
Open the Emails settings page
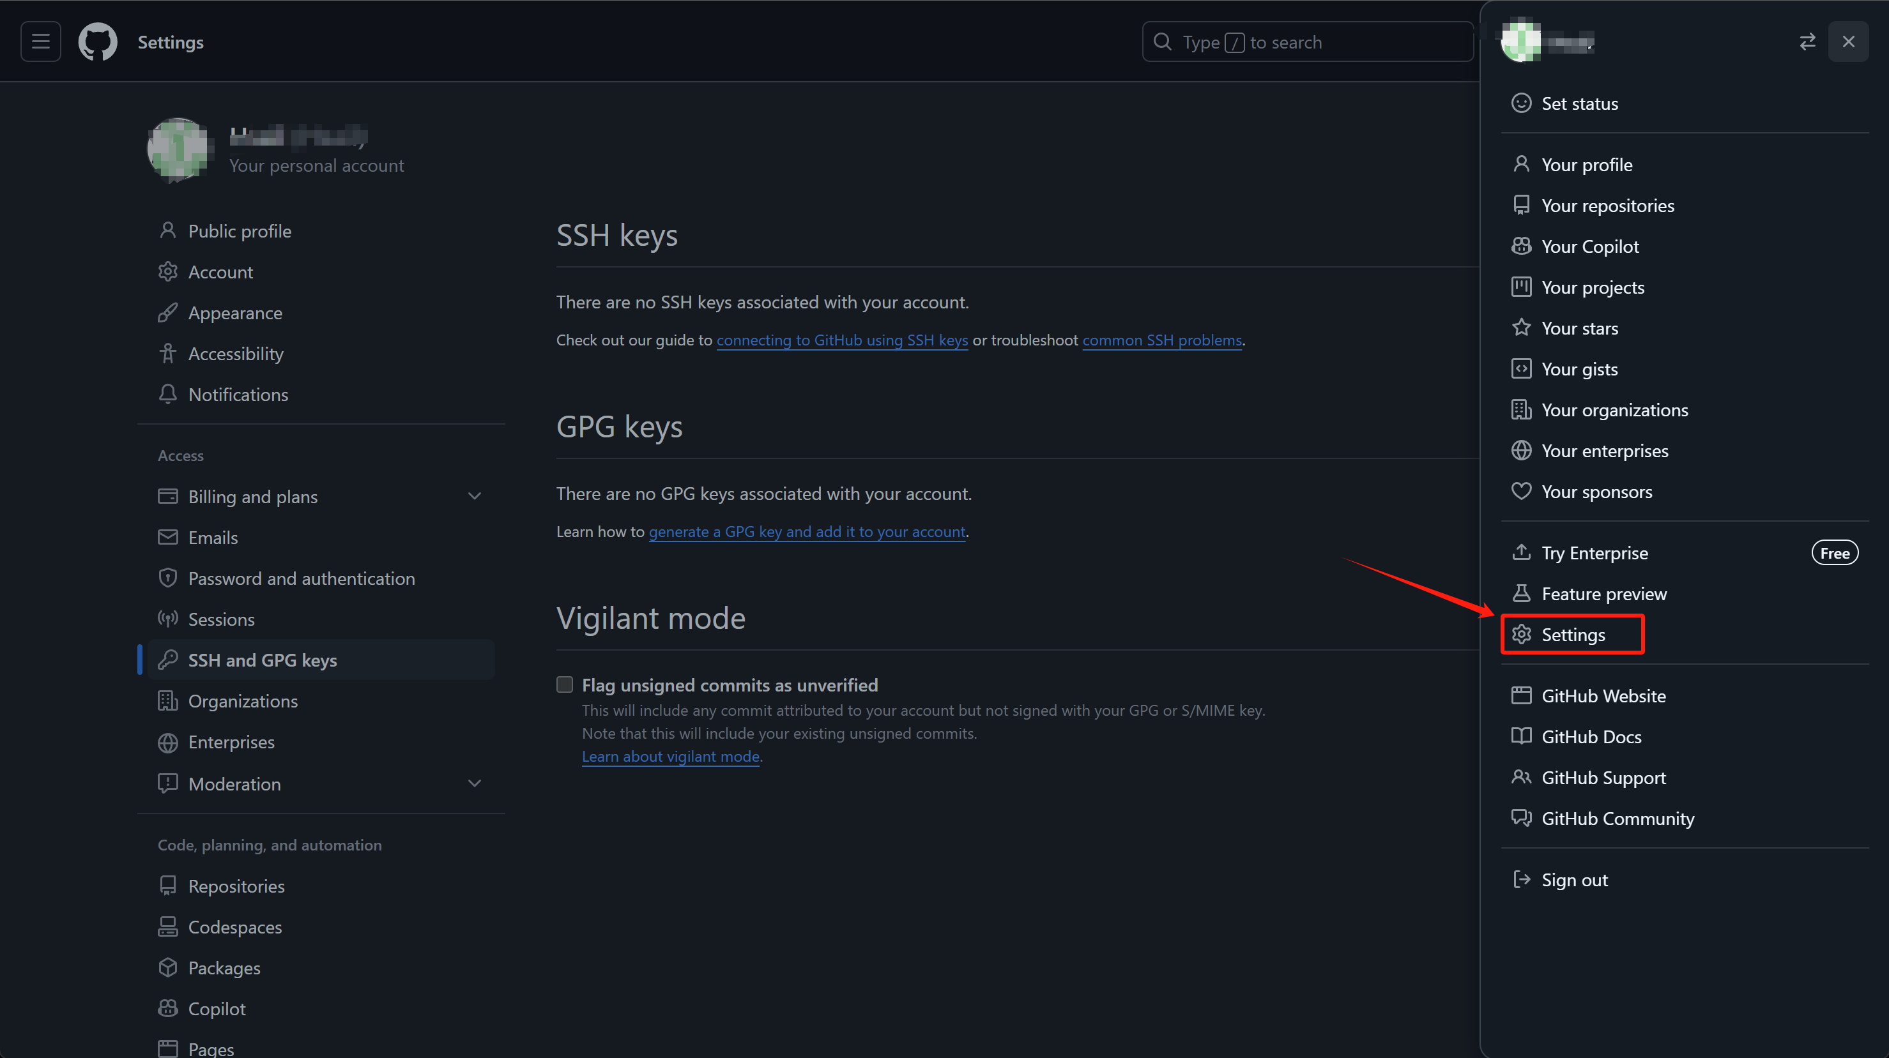[x=321, y=537]
